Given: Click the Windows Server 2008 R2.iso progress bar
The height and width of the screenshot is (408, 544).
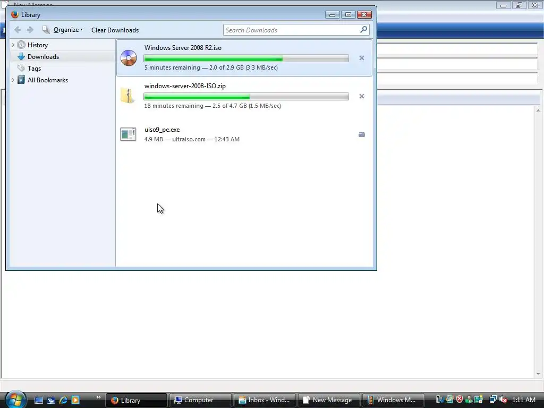Looking at the screenshot, I should point(246,58).
